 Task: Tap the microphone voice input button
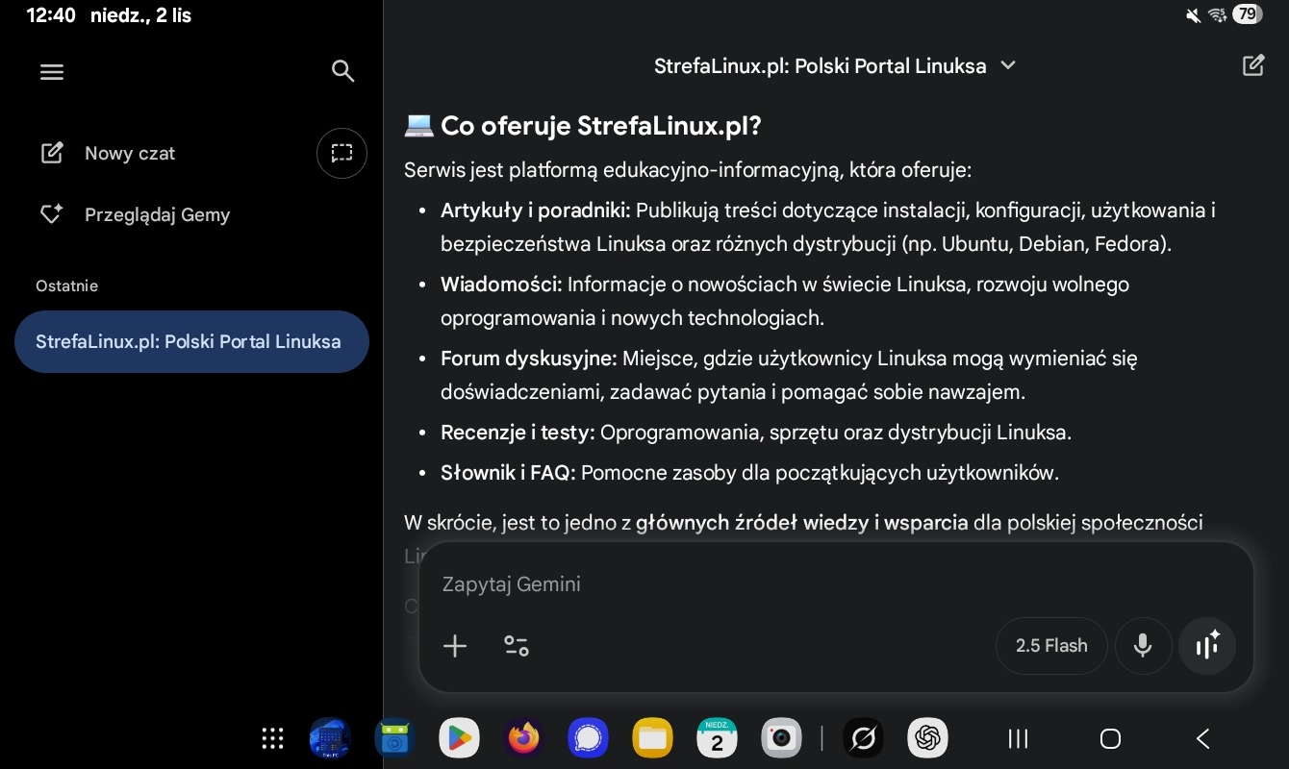pyautogui.click(x=1143, y=646)
